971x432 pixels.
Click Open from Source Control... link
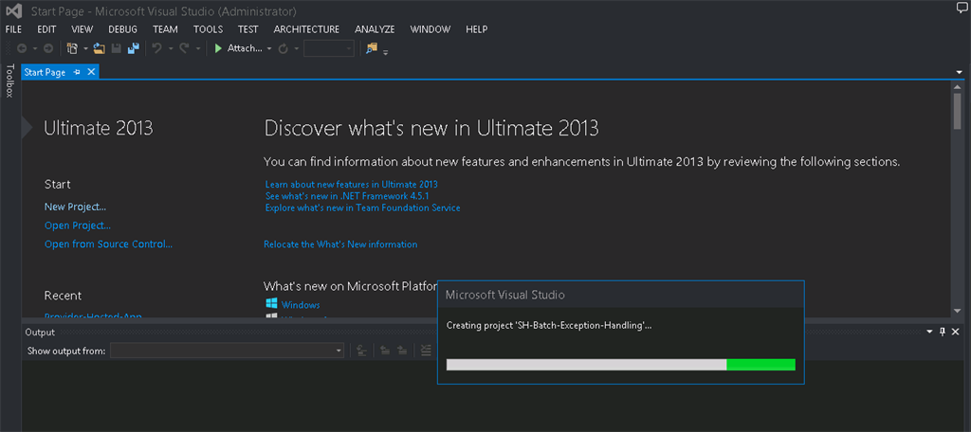tap(108, 243)
